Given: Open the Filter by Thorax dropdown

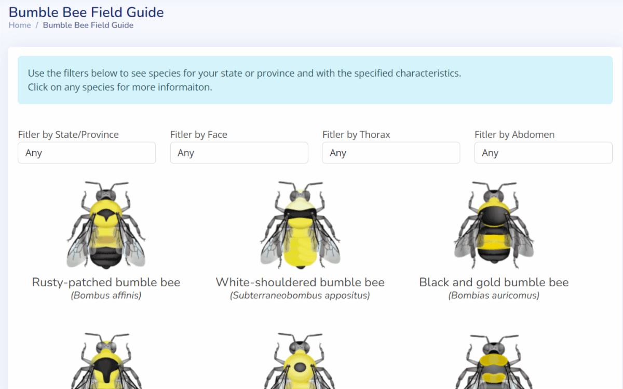Looking at the screenshot, I should tap(391, 153).
